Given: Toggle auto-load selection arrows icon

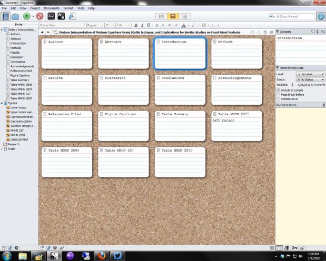Looking at the screenshot, I should (62, 248).
